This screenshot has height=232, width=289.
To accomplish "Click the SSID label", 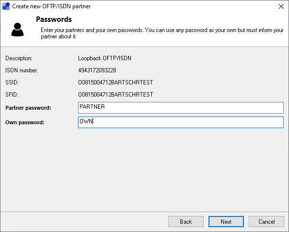I will point(12,82).
